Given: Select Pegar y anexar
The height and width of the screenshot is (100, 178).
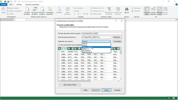Looking at the screenshot, I should tap(13, 8).
